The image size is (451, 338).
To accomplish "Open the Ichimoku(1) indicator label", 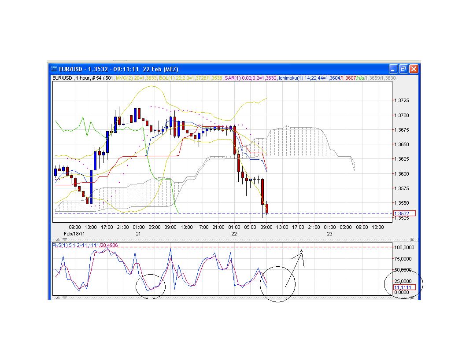I will pyautogui.click(x=291, y=78).
